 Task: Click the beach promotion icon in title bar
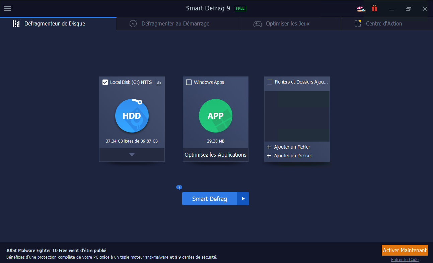click(361, 9)
